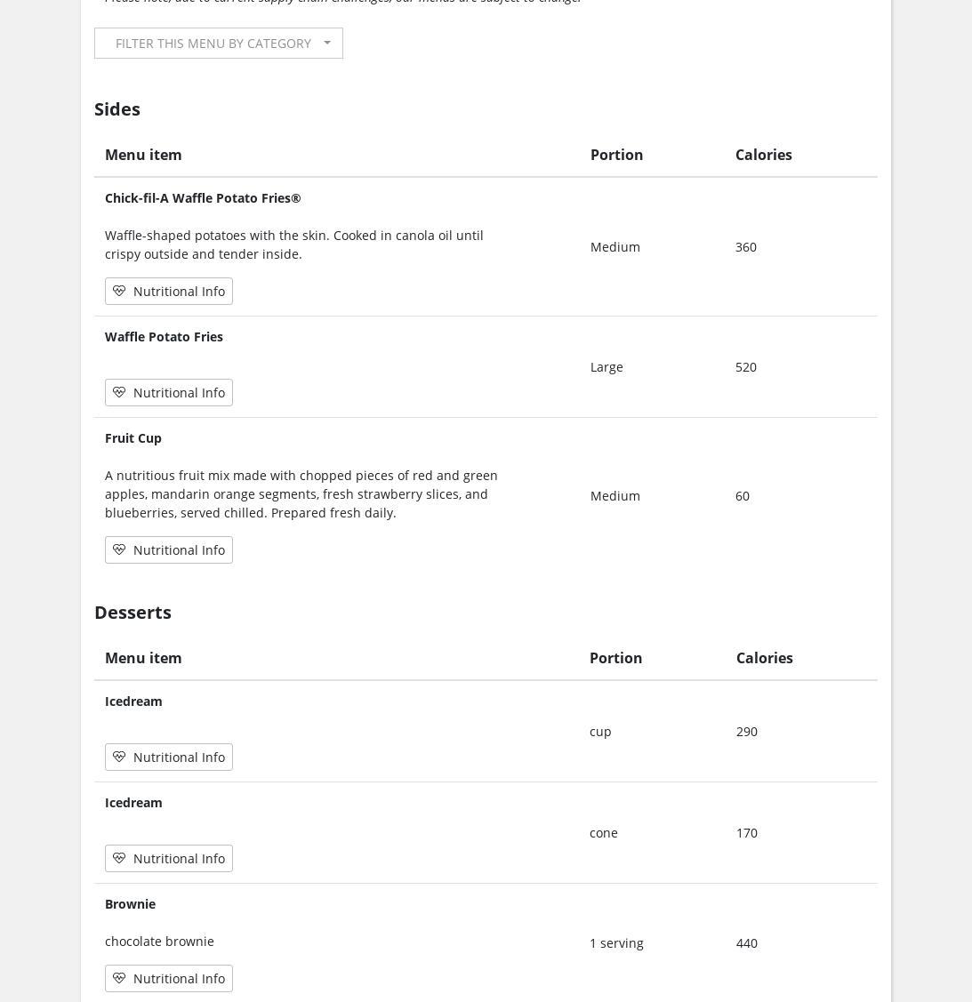Screen dimensions: 972x1002
Task: Click the Fruit Cup item name
Action: [x=133, y=438]
